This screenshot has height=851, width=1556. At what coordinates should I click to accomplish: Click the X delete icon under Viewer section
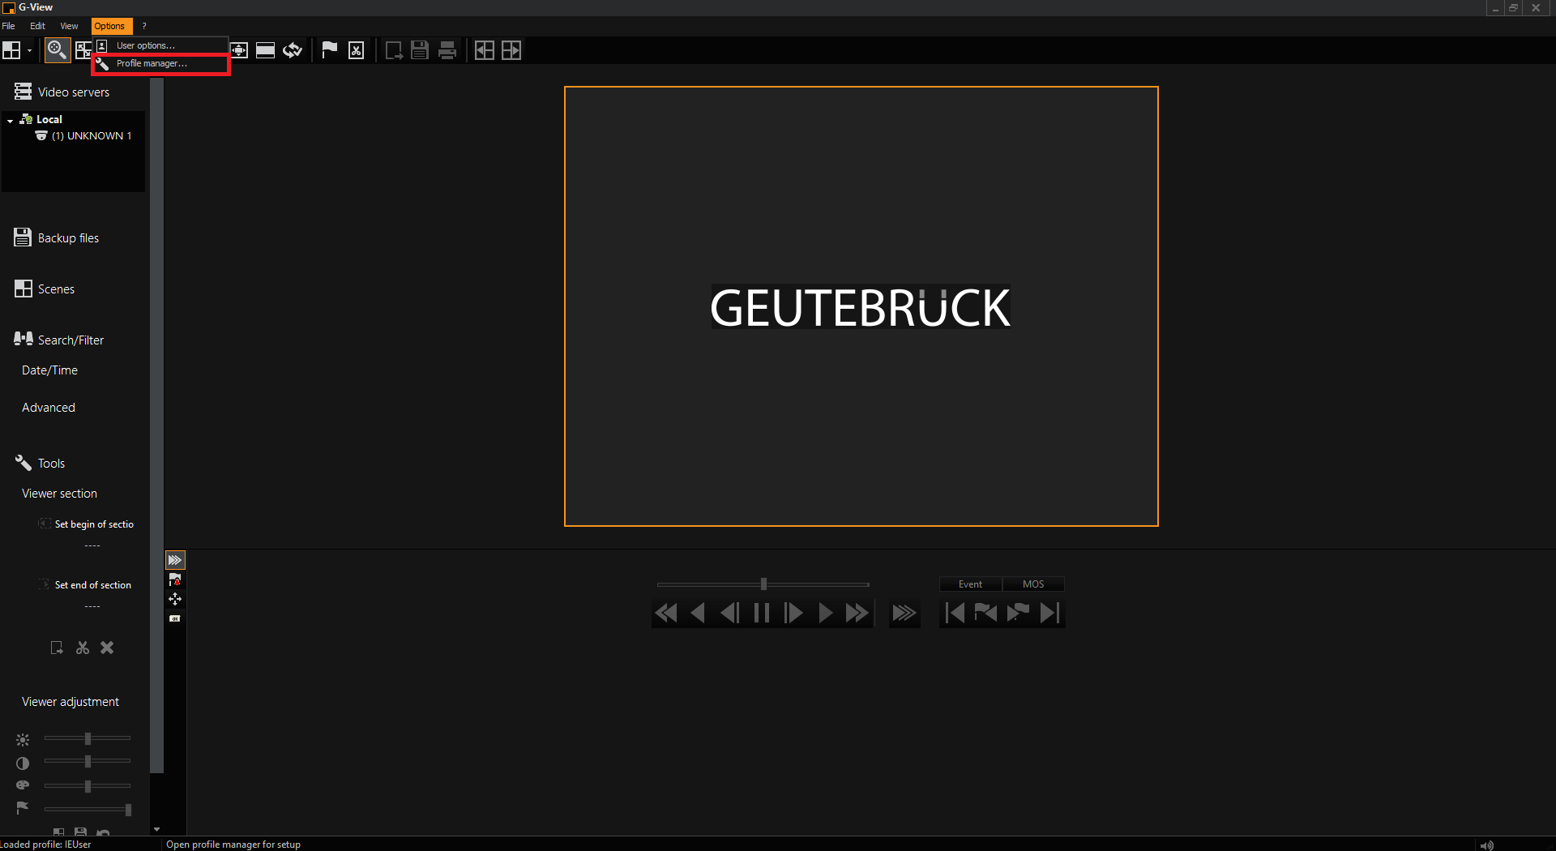coord(107,648)
